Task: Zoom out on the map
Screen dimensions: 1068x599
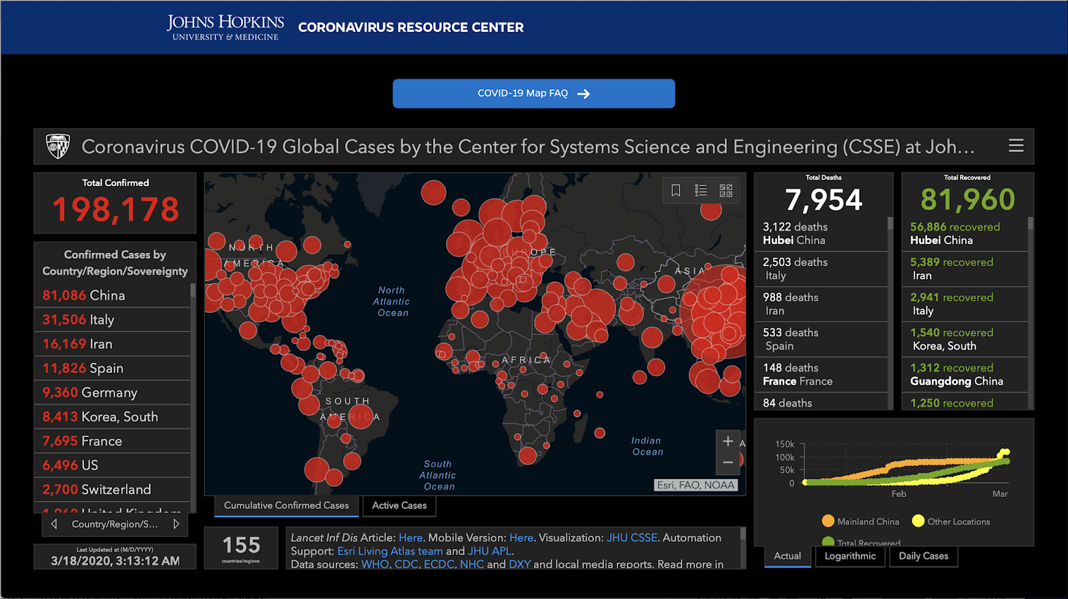Action: click(x=728, y=462)
